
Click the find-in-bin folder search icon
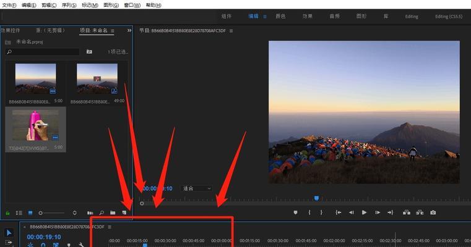coord(89,51)
